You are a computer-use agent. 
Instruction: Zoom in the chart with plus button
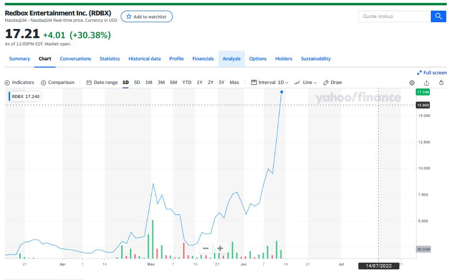tap(220, 248)
